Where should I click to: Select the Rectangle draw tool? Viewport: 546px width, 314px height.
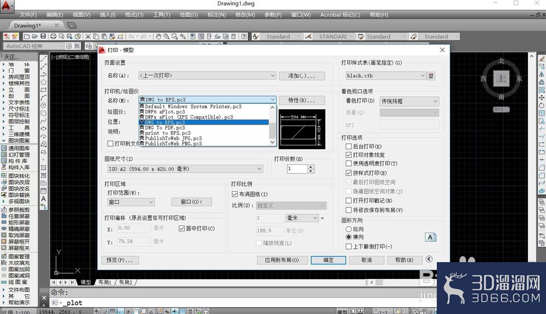(44, 90)
